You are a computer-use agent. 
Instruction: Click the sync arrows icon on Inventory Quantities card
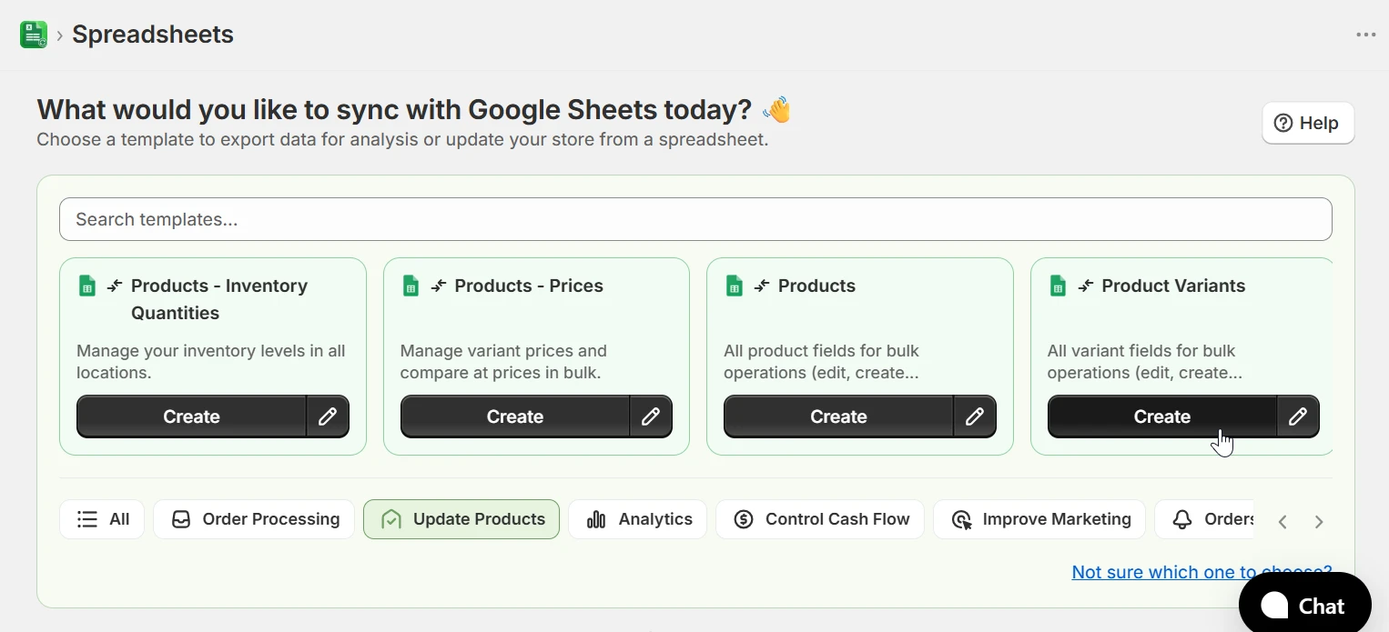tap(115, 286)
